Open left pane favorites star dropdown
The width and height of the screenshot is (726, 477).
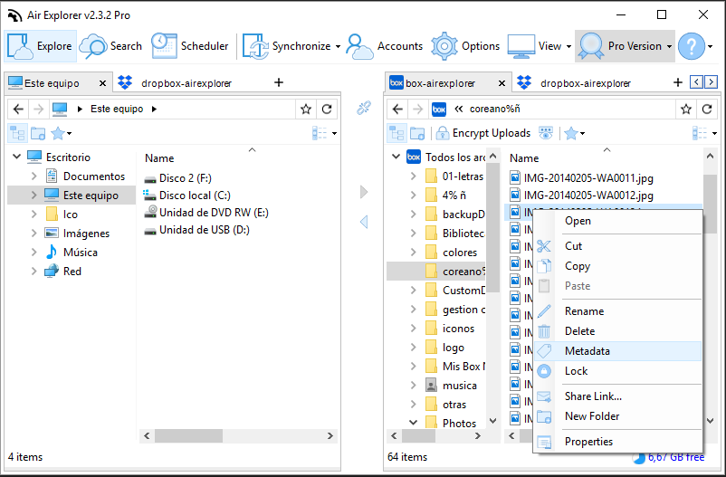click(62, 133)
